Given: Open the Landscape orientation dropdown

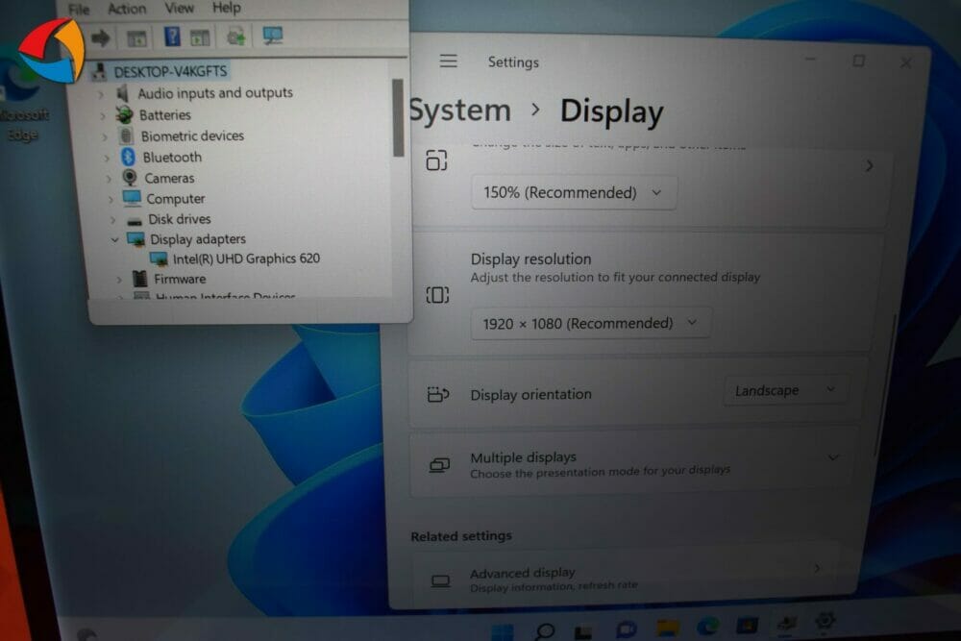Looking at the screenshot, I should [x=786, y=390].
